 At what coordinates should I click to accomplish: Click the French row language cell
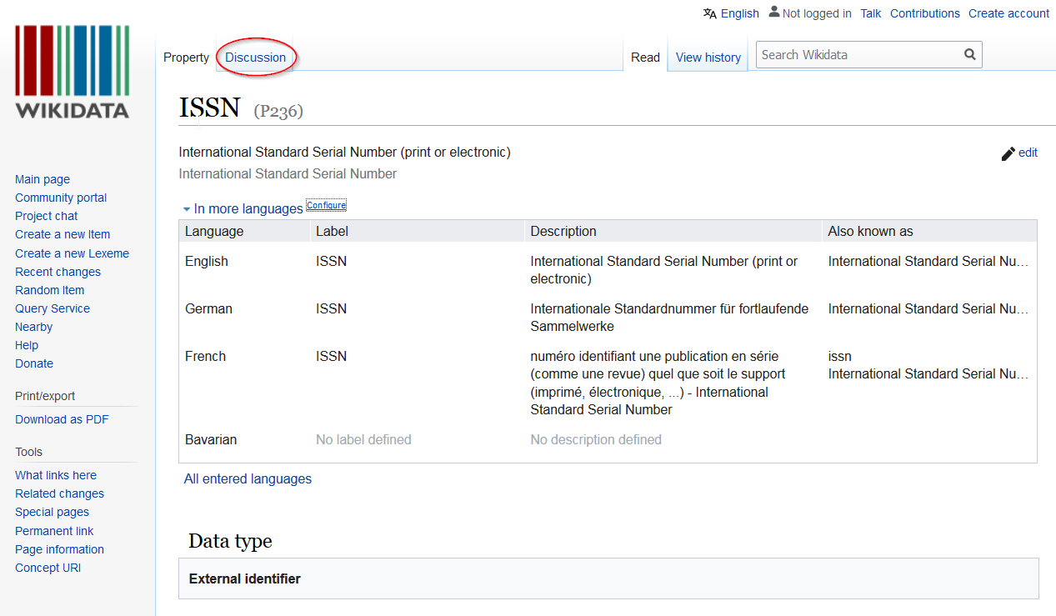(x=205, y=357)
